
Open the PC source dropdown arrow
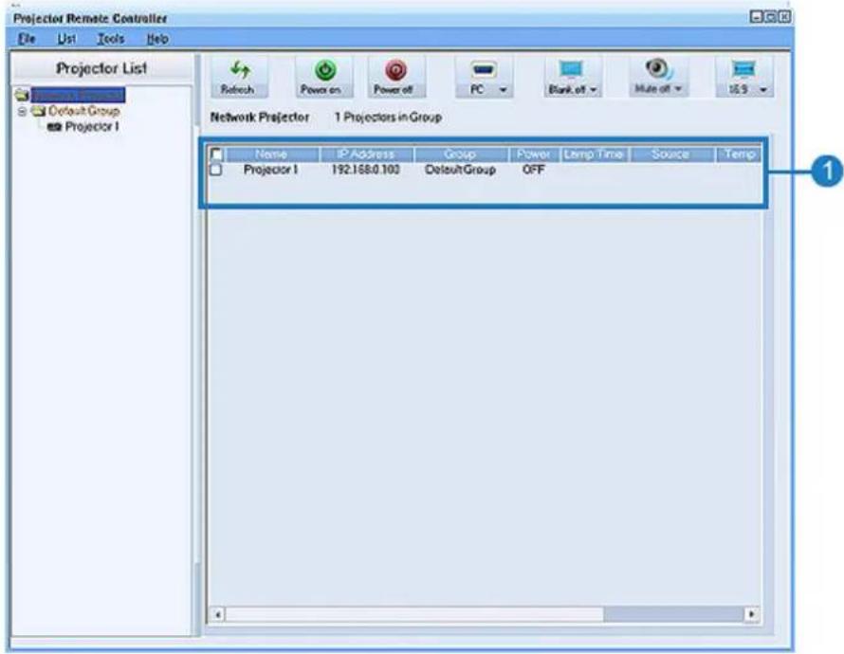click(x=504, y=90)
